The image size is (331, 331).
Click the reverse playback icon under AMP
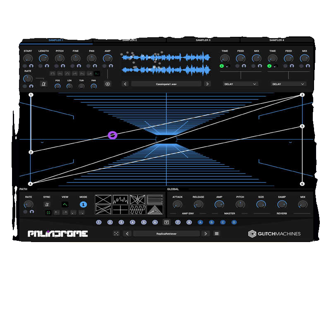pos(108,84)
